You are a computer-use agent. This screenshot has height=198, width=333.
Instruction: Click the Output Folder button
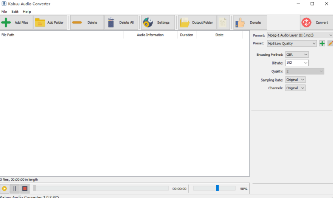[197, 22]
